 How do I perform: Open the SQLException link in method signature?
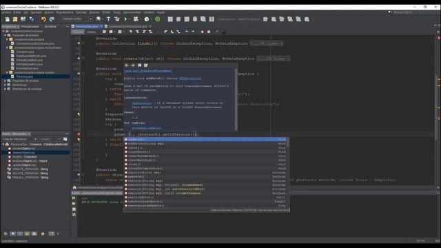(x=190, y=79)
